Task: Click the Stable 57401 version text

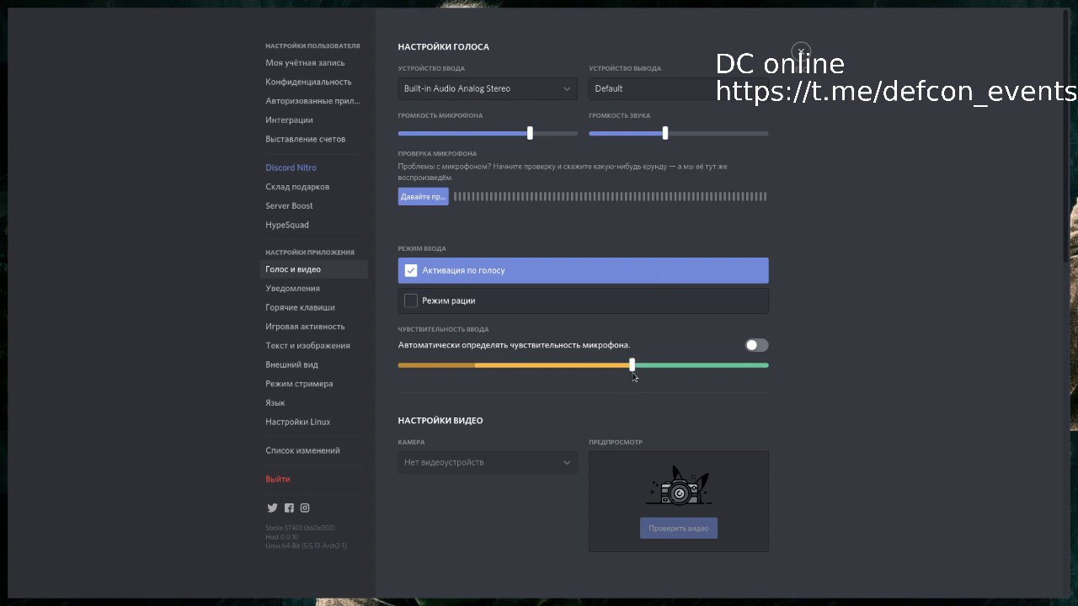Action: click(x=300, y=528)
